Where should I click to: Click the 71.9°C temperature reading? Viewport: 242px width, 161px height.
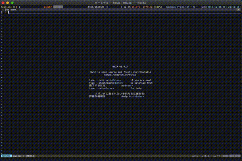click(136, 7)
